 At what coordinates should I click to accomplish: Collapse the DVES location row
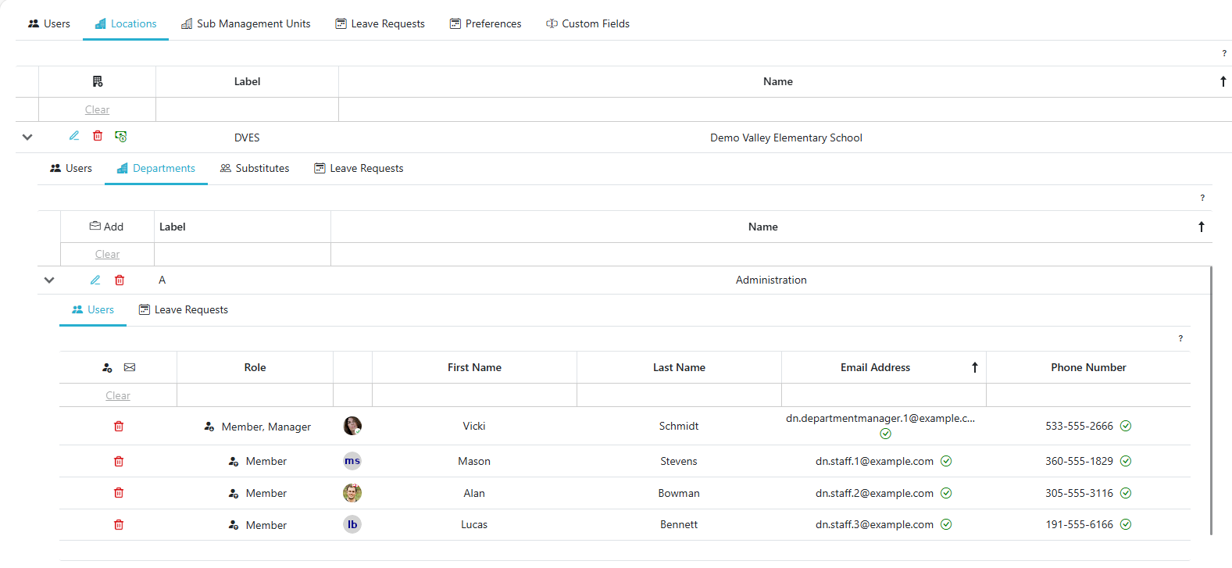27,137
